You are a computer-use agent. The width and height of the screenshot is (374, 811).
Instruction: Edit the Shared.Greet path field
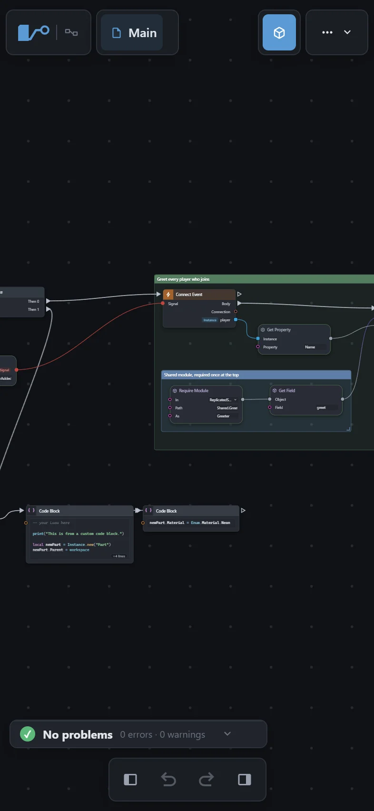tap(226, 408)
